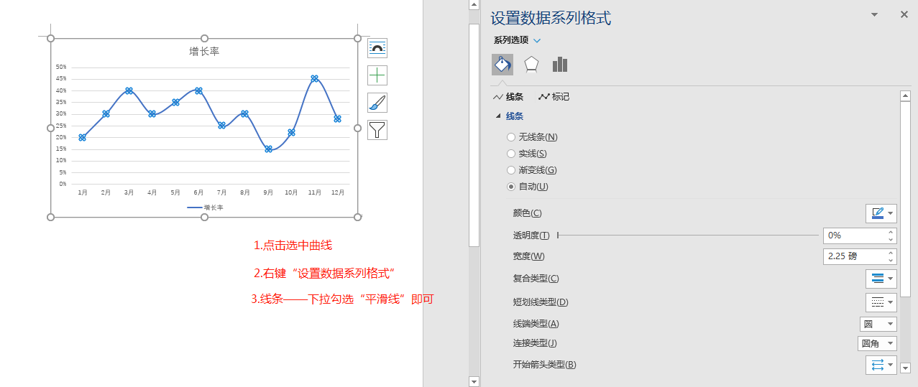Click the text 2.右键“设置数据系列格式”
Screen dimensions: 918x387
(326, 274)
